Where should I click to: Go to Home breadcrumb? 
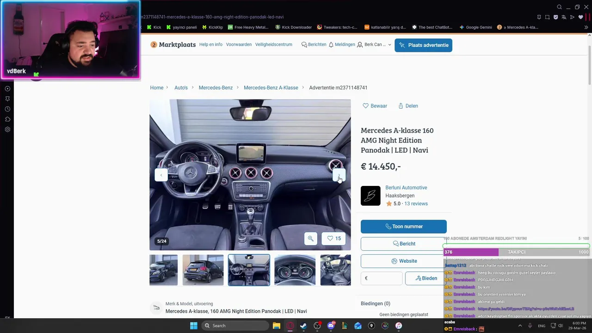[157, 87]
